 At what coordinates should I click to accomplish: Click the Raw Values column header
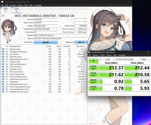[80, 46]
